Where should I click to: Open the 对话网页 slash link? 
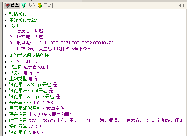pos(30,14)
